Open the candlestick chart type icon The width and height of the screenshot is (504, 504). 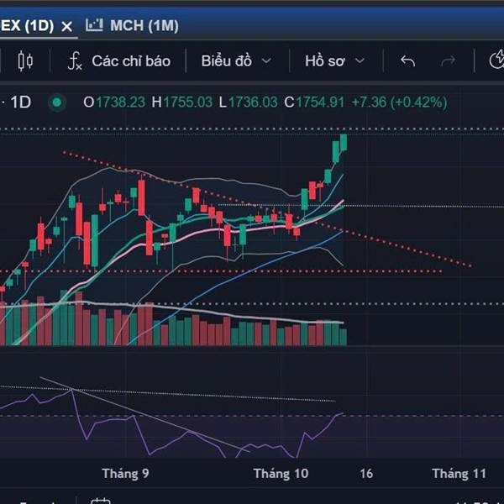click(25, 60)
